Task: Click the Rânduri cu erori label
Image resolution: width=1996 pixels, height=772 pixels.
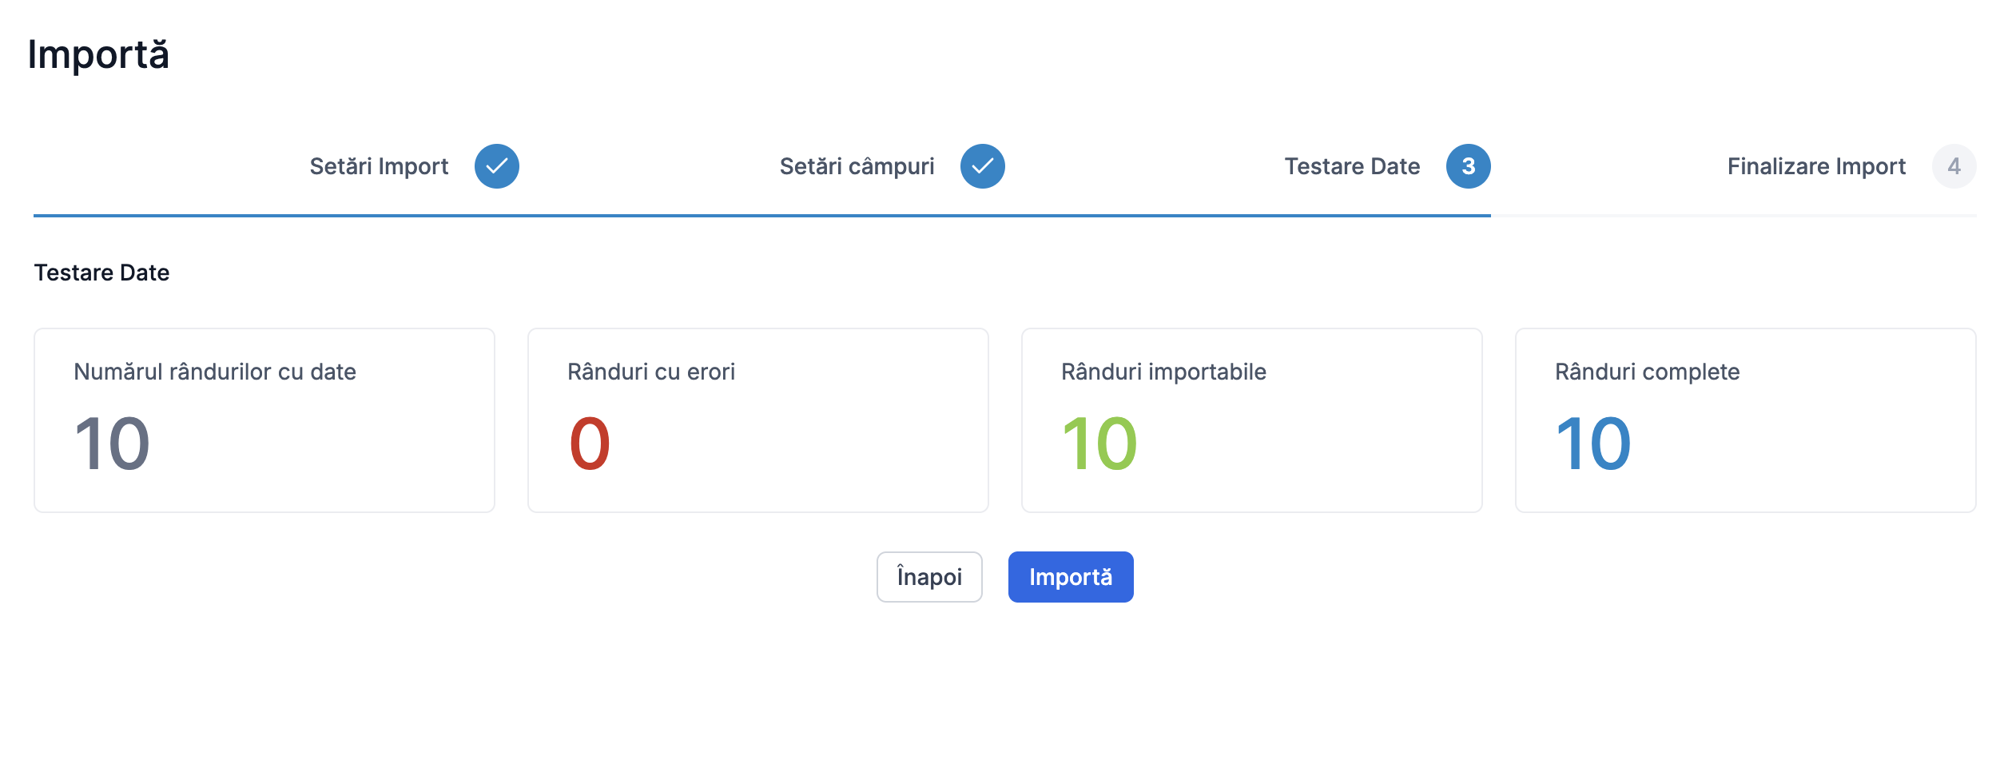Action: click(650, 372)
